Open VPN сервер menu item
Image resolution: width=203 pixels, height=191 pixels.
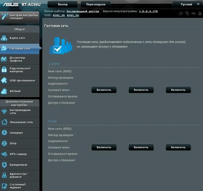[20, 154]
